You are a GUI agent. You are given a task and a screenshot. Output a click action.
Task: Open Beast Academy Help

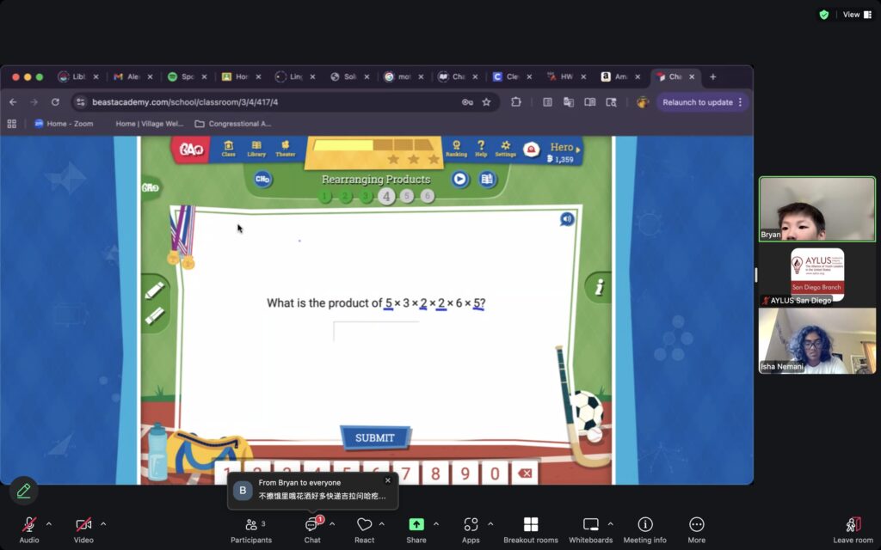pyautogui.click(x=481, y=149)
